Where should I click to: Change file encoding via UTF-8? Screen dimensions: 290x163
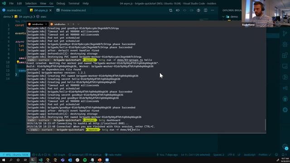coord(231,155)
